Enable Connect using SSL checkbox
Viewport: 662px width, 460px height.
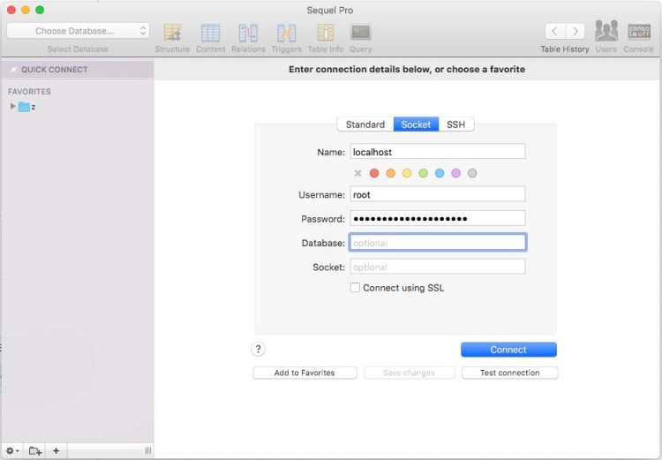(x=355, y=288)
